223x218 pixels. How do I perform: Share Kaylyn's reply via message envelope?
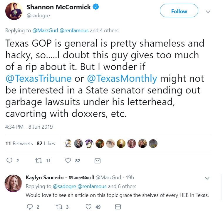pos(118,207)
